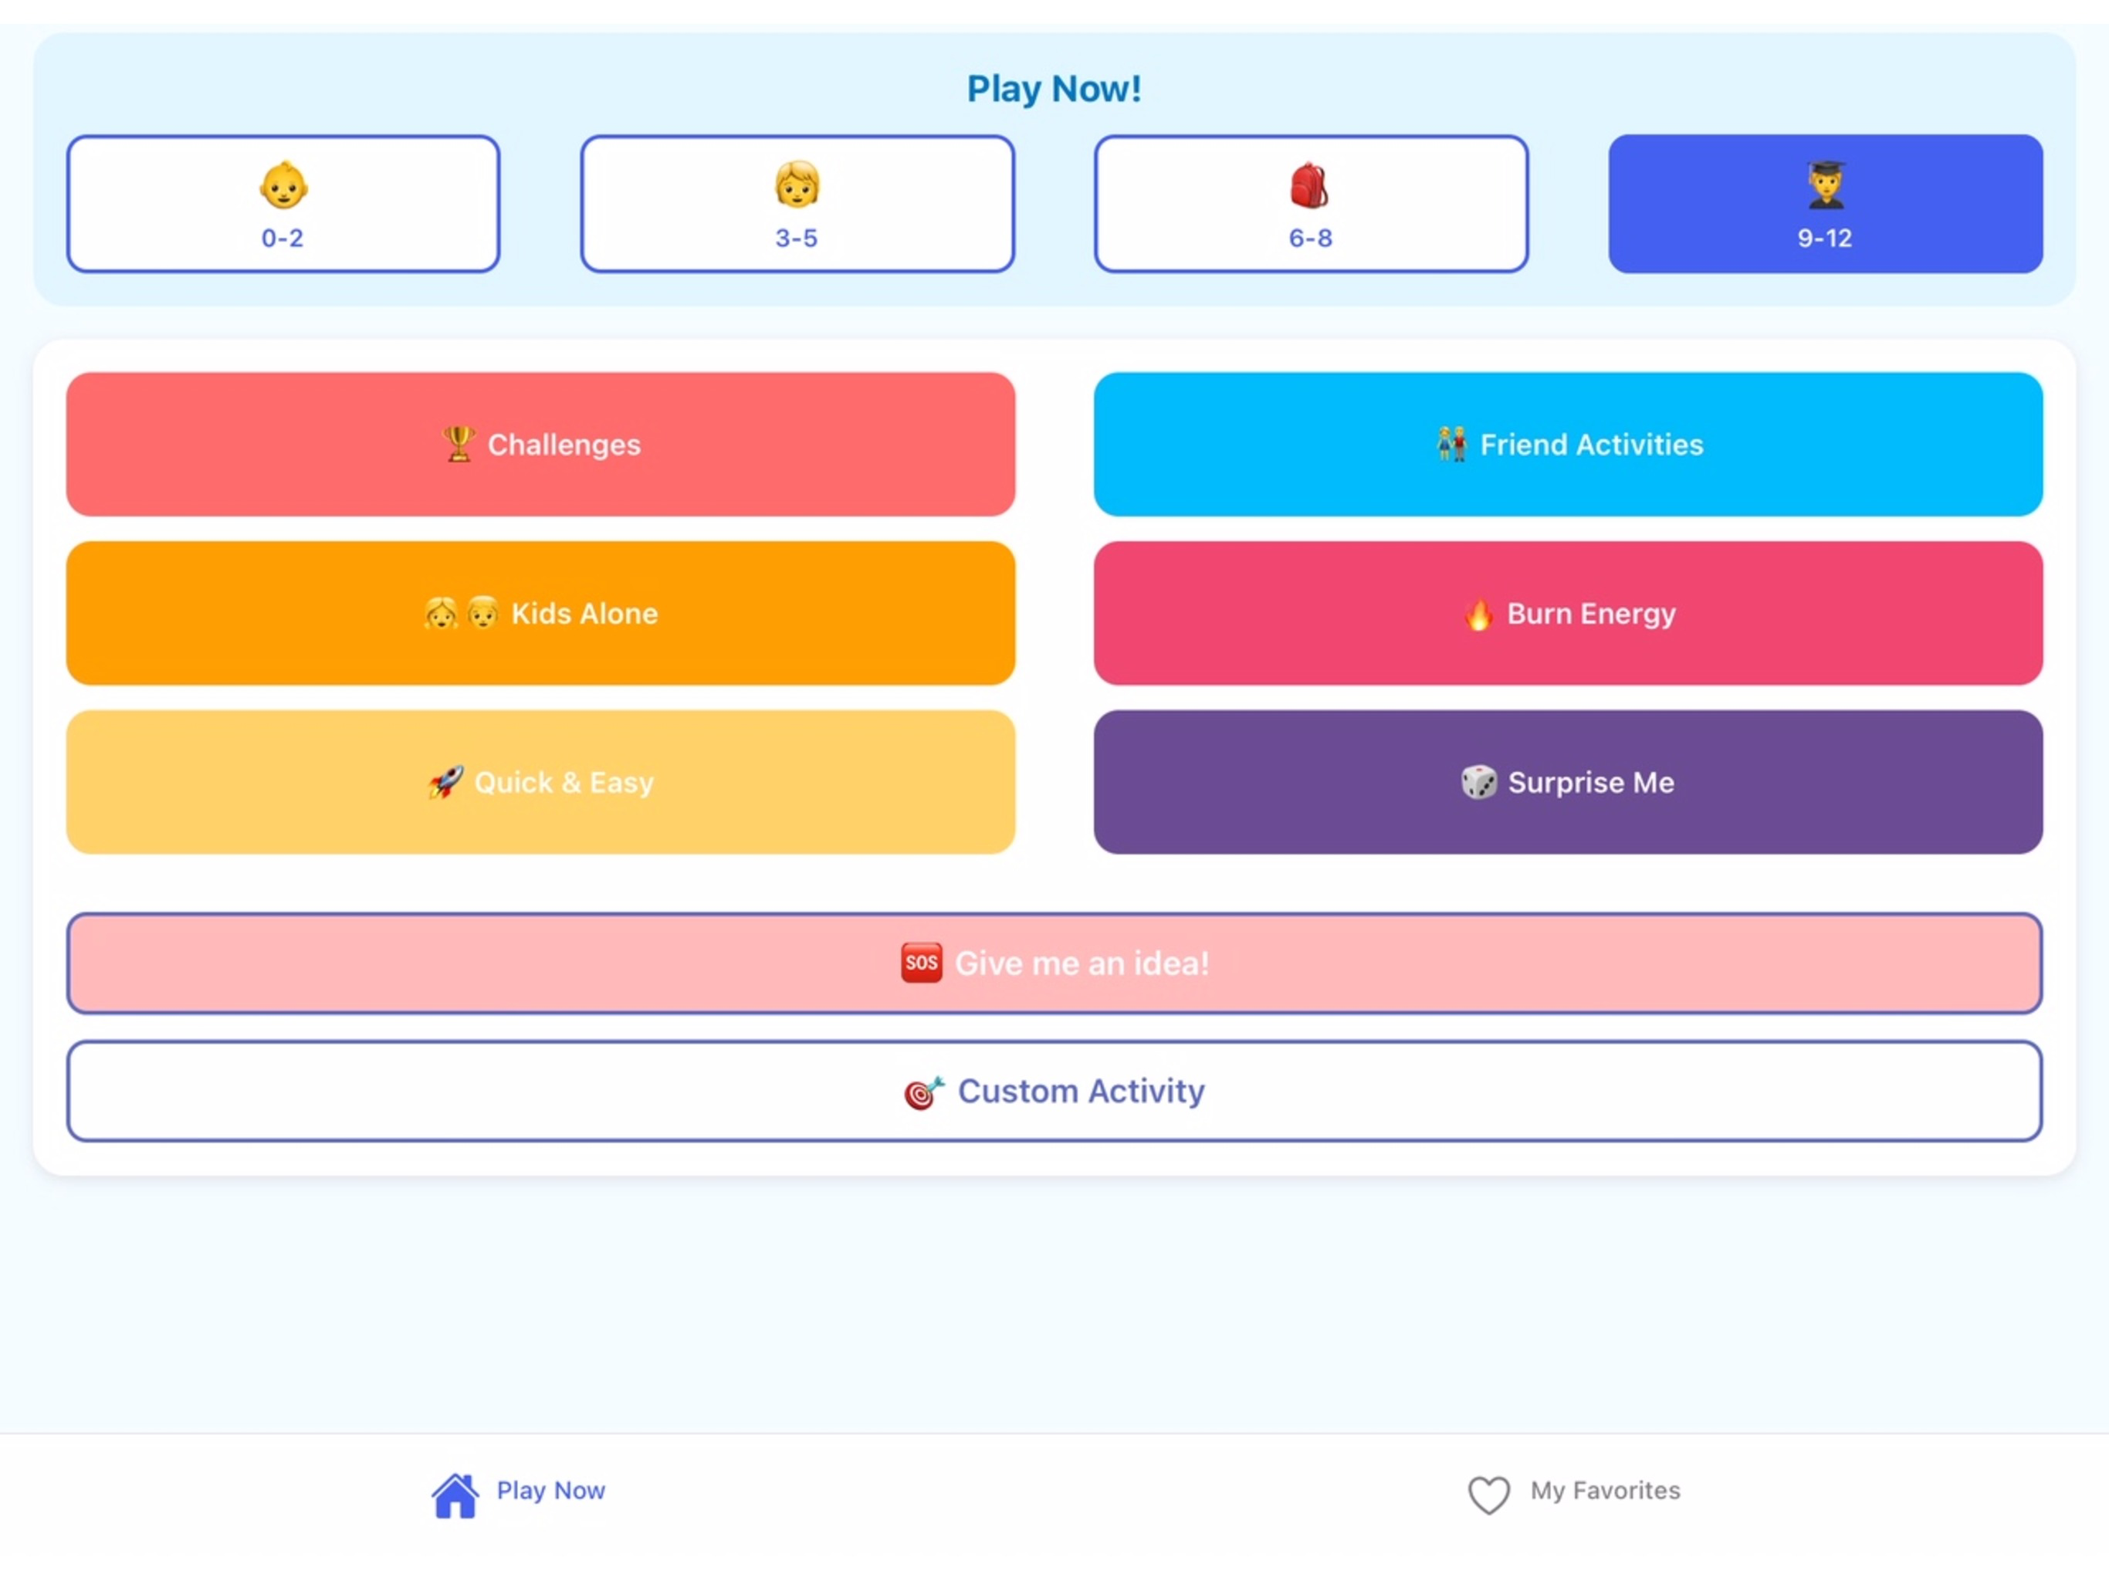The height and width of the screenshot is (1581, 2109).
Task: Select the 0-2 age group
Action: coord(283,204)
